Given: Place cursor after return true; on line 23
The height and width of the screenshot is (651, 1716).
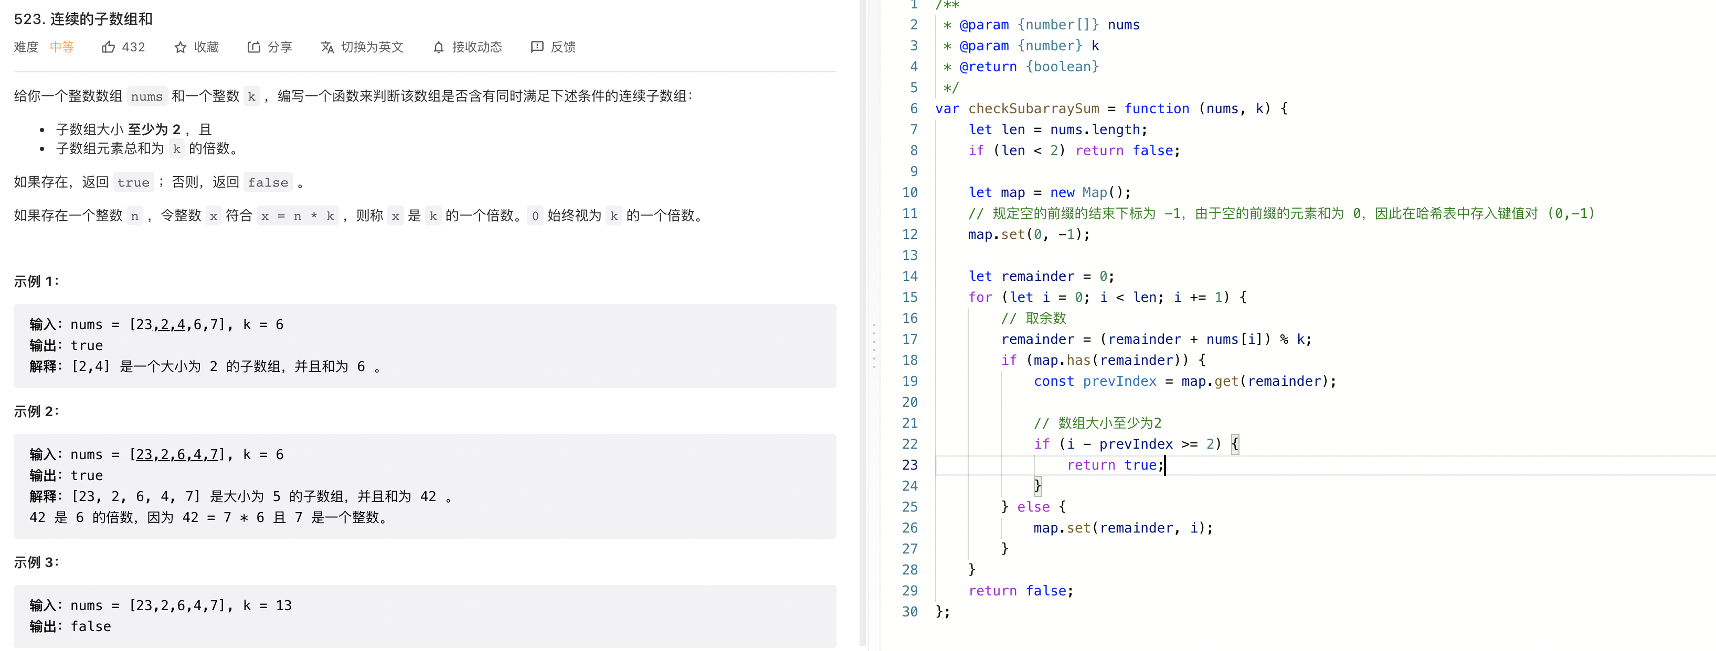Looking at the screenshot, I should click(x=1164, y=465).
